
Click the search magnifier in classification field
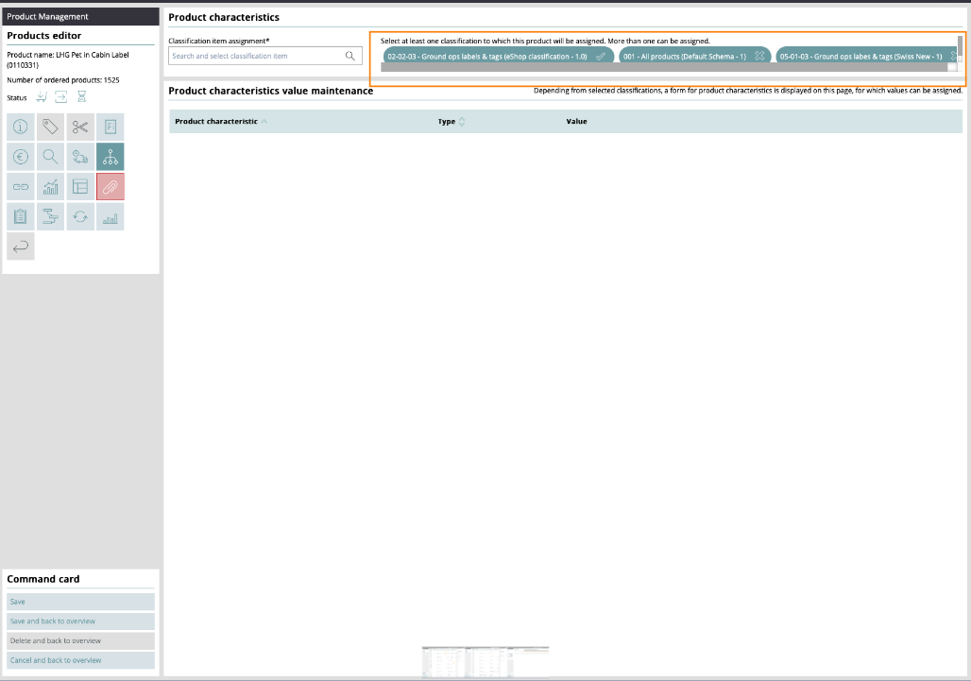350,57
